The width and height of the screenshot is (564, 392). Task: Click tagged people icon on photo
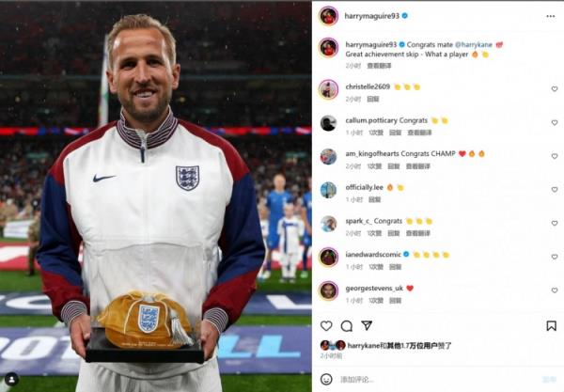(x=11, y=379)
